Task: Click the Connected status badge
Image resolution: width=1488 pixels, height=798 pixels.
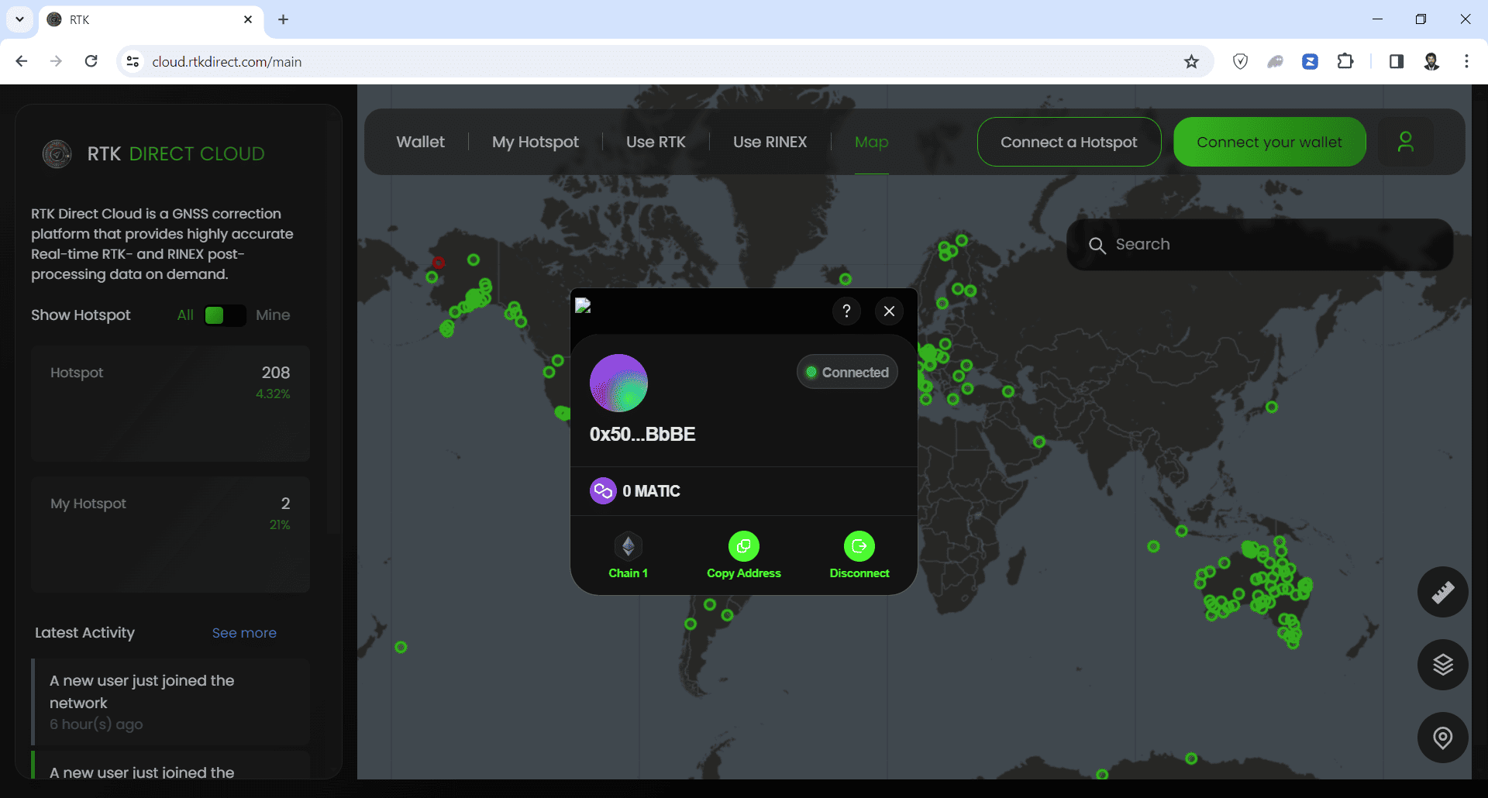Action: point(847,373)
